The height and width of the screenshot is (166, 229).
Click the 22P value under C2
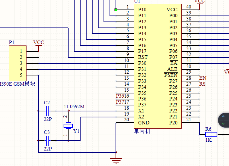tap(48, 119)
